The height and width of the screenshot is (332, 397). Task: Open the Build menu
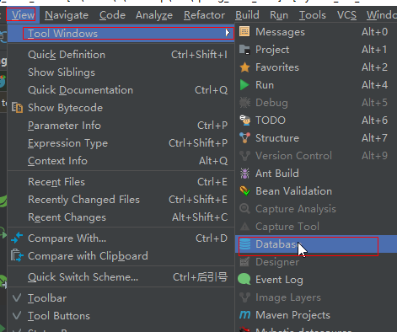247,15
